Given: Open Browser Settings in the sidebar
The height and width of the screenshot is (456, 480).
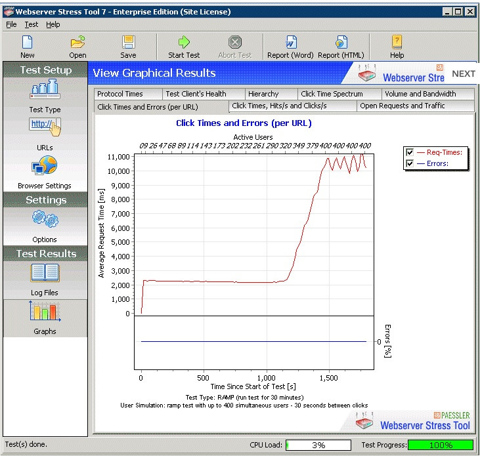Looking at the screenshot, I should coord(45,166).
